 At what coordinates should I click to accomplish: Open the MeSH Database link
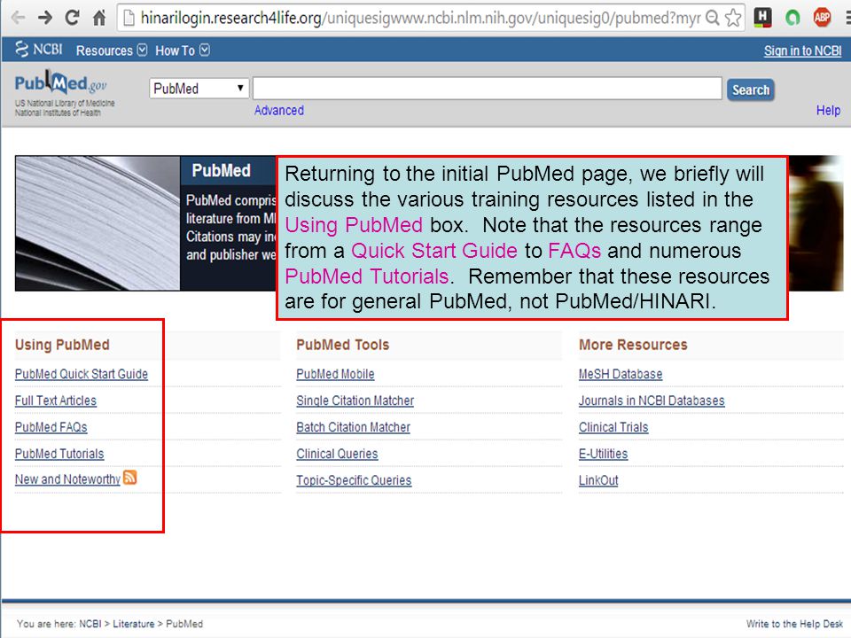pyautogui.click(x=621, y=374)
